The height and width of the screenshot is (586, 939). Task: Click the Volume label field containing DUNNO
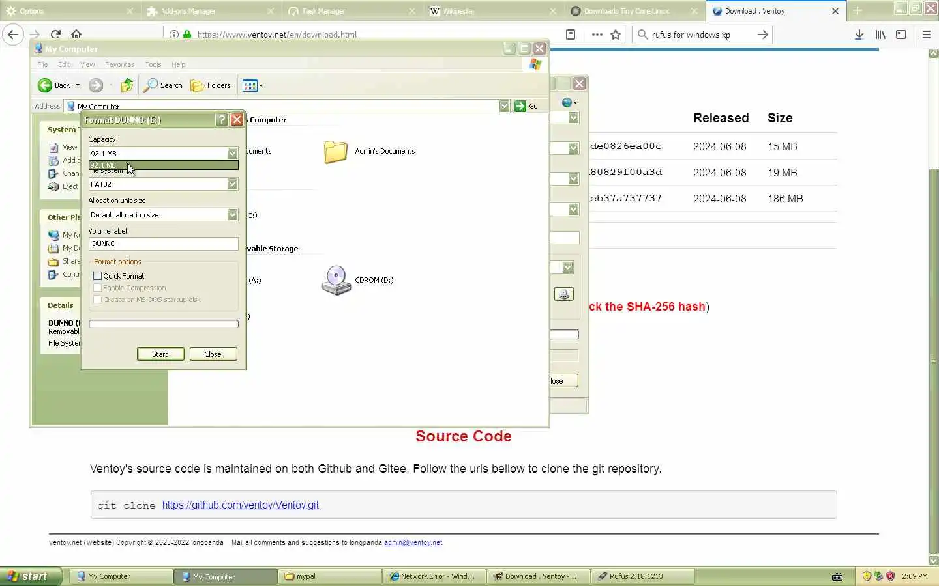[x=164, y=244]
